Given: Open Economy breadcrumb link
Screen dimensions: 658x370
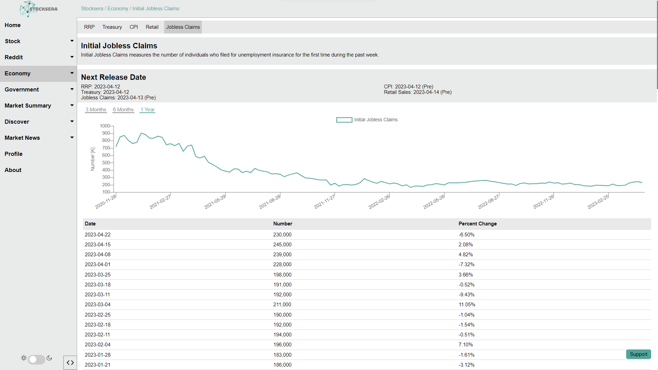Looking at the screenshot, I should pyautogui.click(x=118, y=9).
